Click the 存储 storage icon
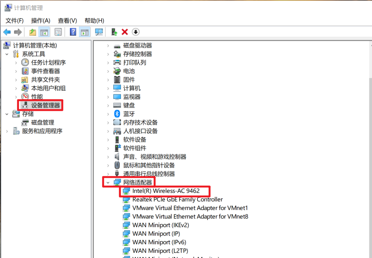 [x=16, y=114]
